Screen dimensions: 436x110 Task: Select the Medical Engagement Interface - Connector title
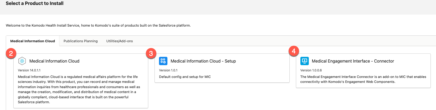(x=353, y=61)
